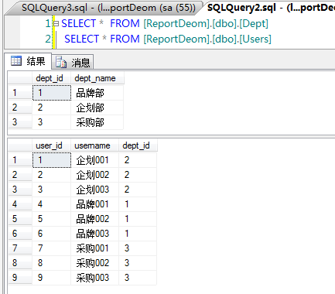The image size is (335, 294).
Task: Select row header of 品牌001 row
Action: pos(20,204)
